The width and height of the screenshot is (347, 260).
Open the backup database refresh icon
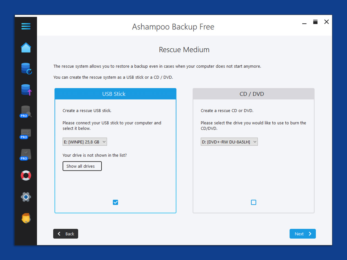click(x=26, y=68)
